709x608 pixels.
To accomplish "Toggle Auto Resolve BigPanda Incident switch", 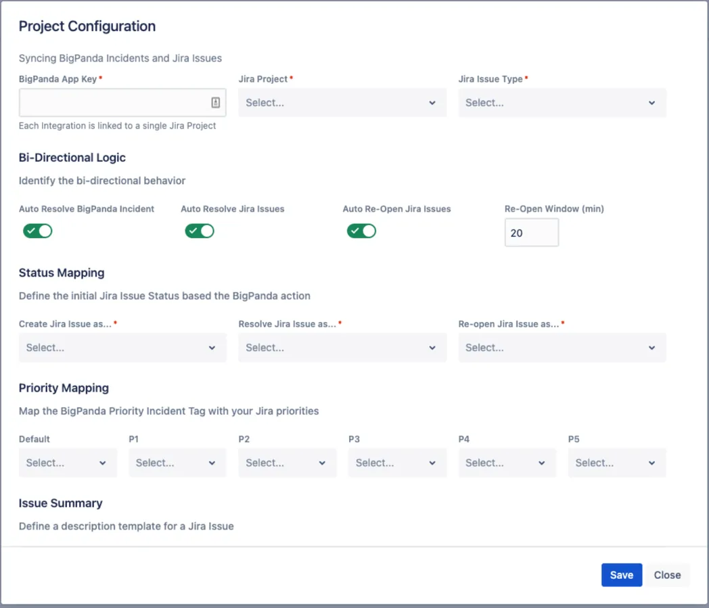I will point(37,231).
